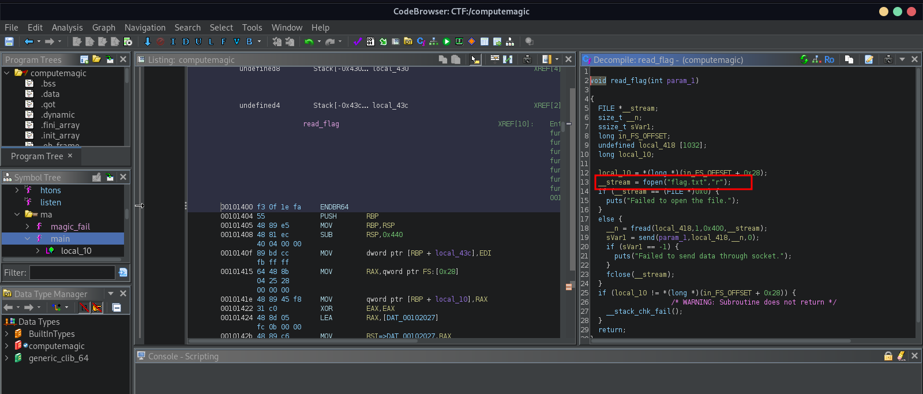Click the green Undo arrow icon
923x394 pixels.
[x=309, y=42]
